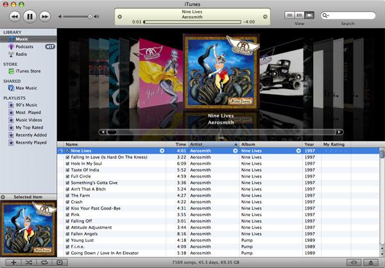Open the Recently Added playlist
The width and height of the screenshot is (385, 268).
(x=28, y=135)
